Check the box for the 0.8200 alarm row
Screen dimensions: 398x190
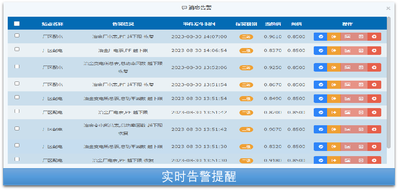[17, 111]
